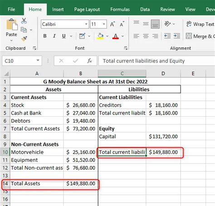The height and width of the screenshot is (206, 215).
Task: Open font size 11 dropdown
Action: (x=104, y=24)
